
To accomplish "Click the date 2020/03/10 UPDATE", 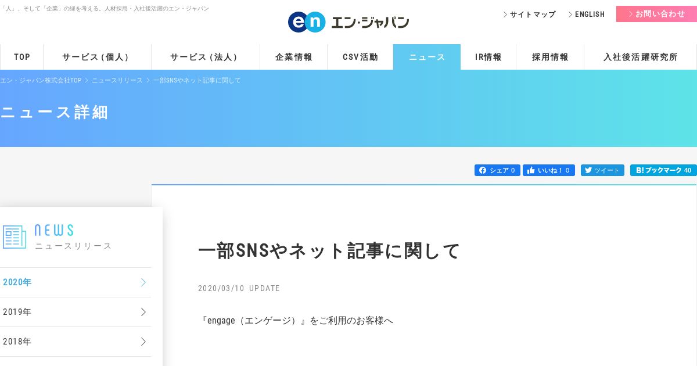I will click(x=239, y=288).
